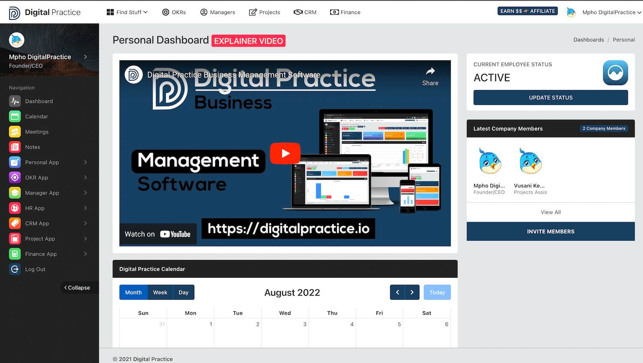Image resolution: width=643 pixels, height=363 pixels.
Task: Click the Notes label in sidebar
Action: tap(33, 147)
